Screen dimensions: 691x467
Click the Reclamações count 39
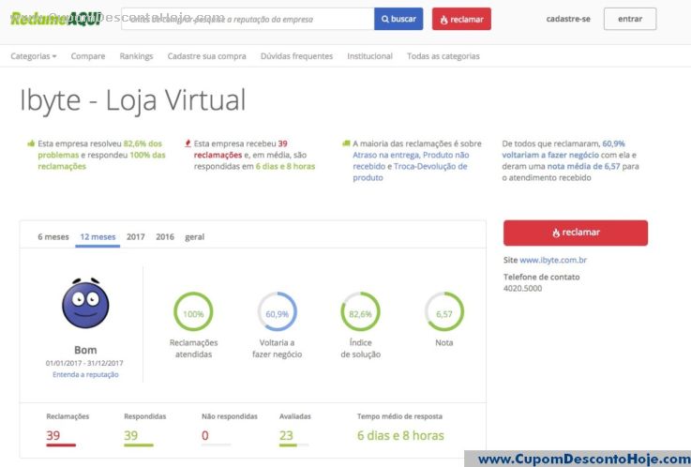(x=53, y=435)
